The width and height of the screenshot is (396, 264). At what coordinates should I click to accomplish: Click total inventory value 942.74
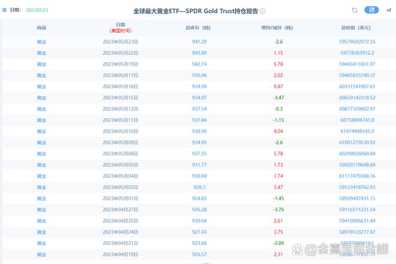tap(199, 64)
